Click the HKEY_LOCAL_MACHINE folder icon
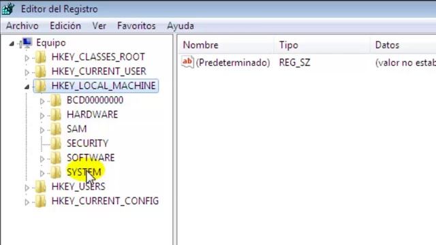Viewport: 436px width, 245px height. pos(41,86)
